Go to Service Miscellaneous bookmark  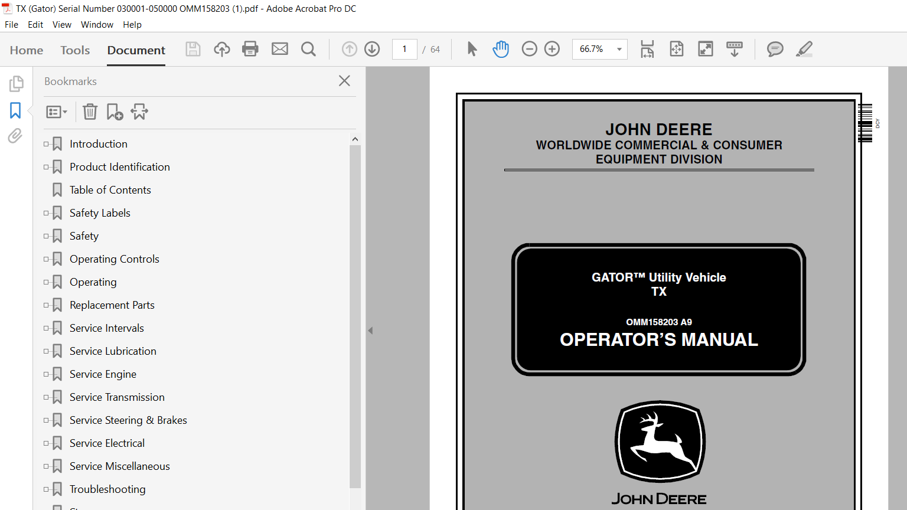(x=120, y=466)
